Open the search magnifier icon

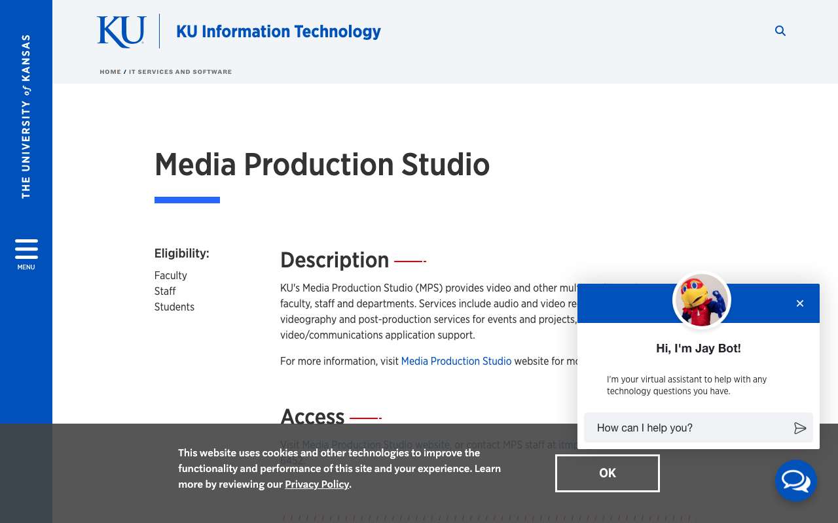780,31
